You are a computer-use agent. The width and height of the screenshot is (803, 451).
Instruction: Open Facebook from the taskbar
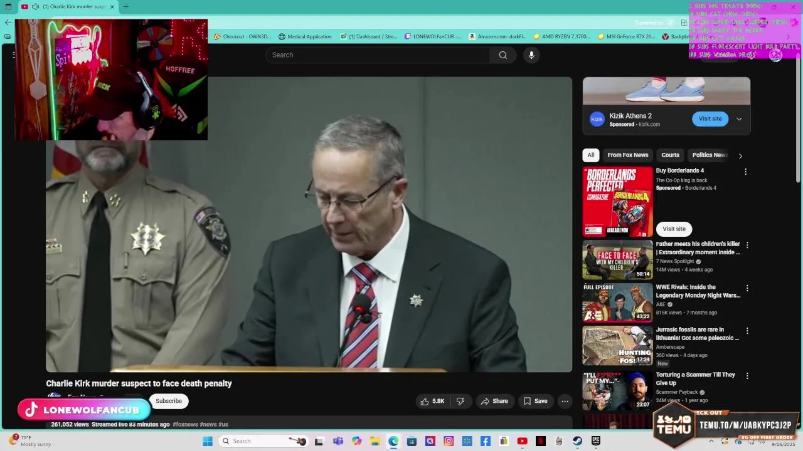tap(486, 441)
